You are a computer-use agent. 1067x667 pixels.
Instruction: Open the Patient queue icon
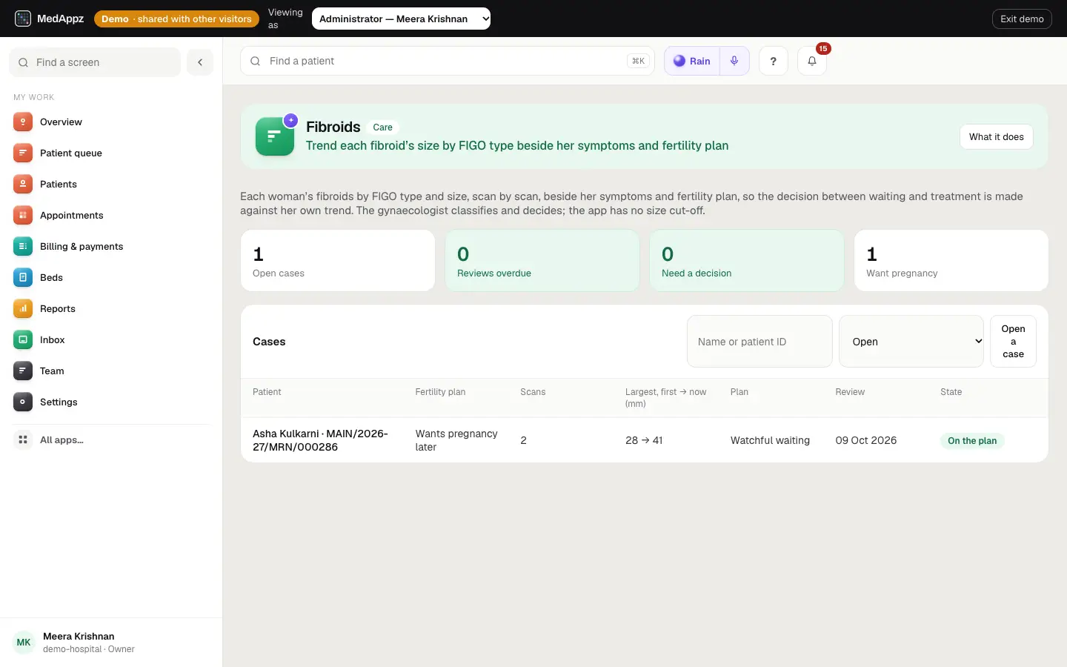[x=23, y=153]
